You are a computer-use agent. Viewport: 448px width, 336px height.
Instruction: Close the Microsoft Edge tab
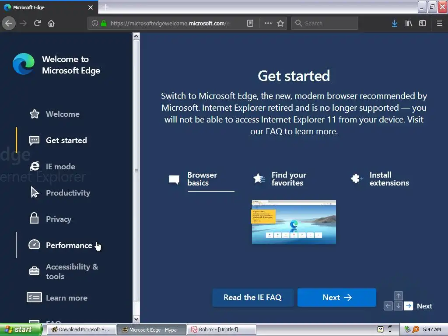click(90, 7)
